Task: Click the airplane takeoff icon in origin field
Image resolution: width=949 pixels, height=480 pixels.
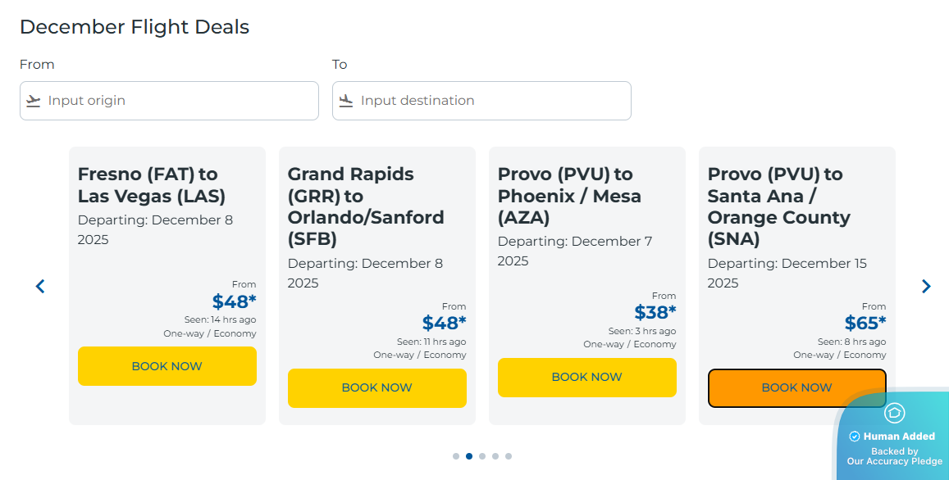Action: (33, 101)
